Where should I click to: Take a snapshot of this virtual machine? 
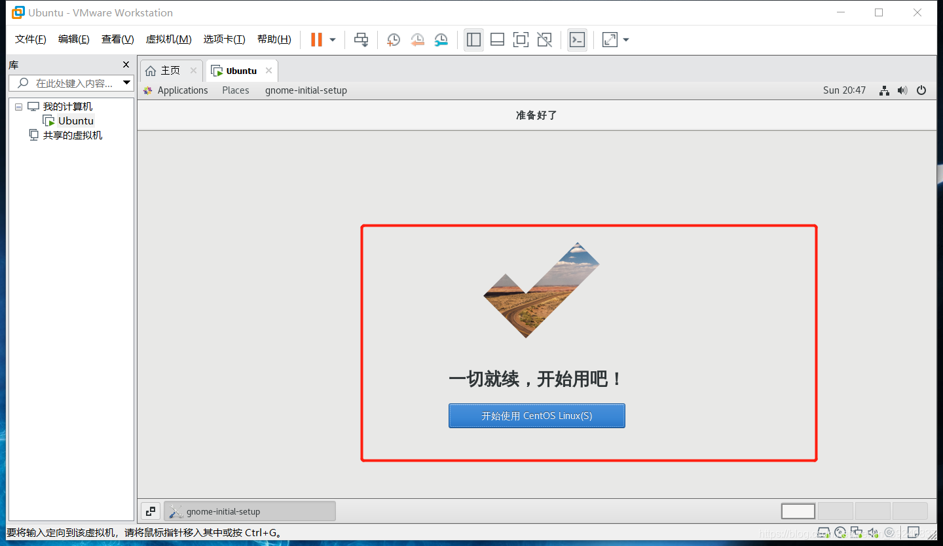[x=393, y=39]
